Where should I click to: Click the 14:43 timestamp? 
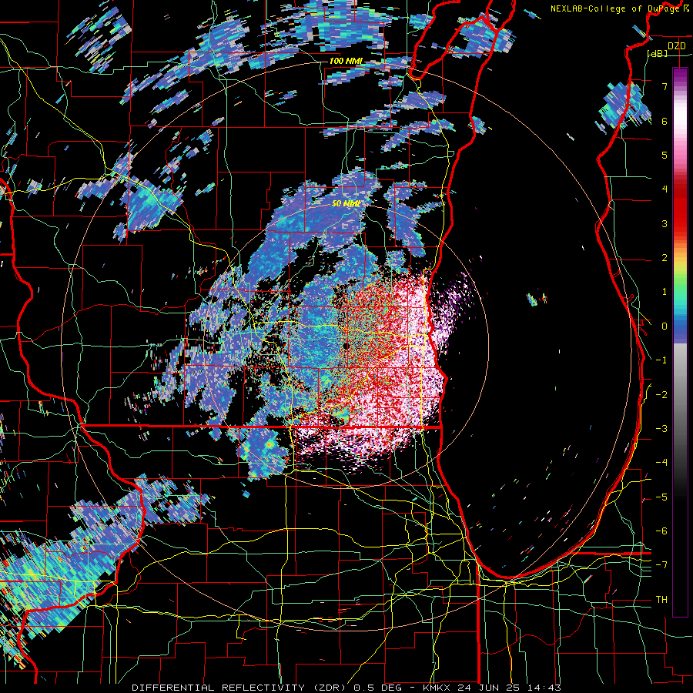543,688
